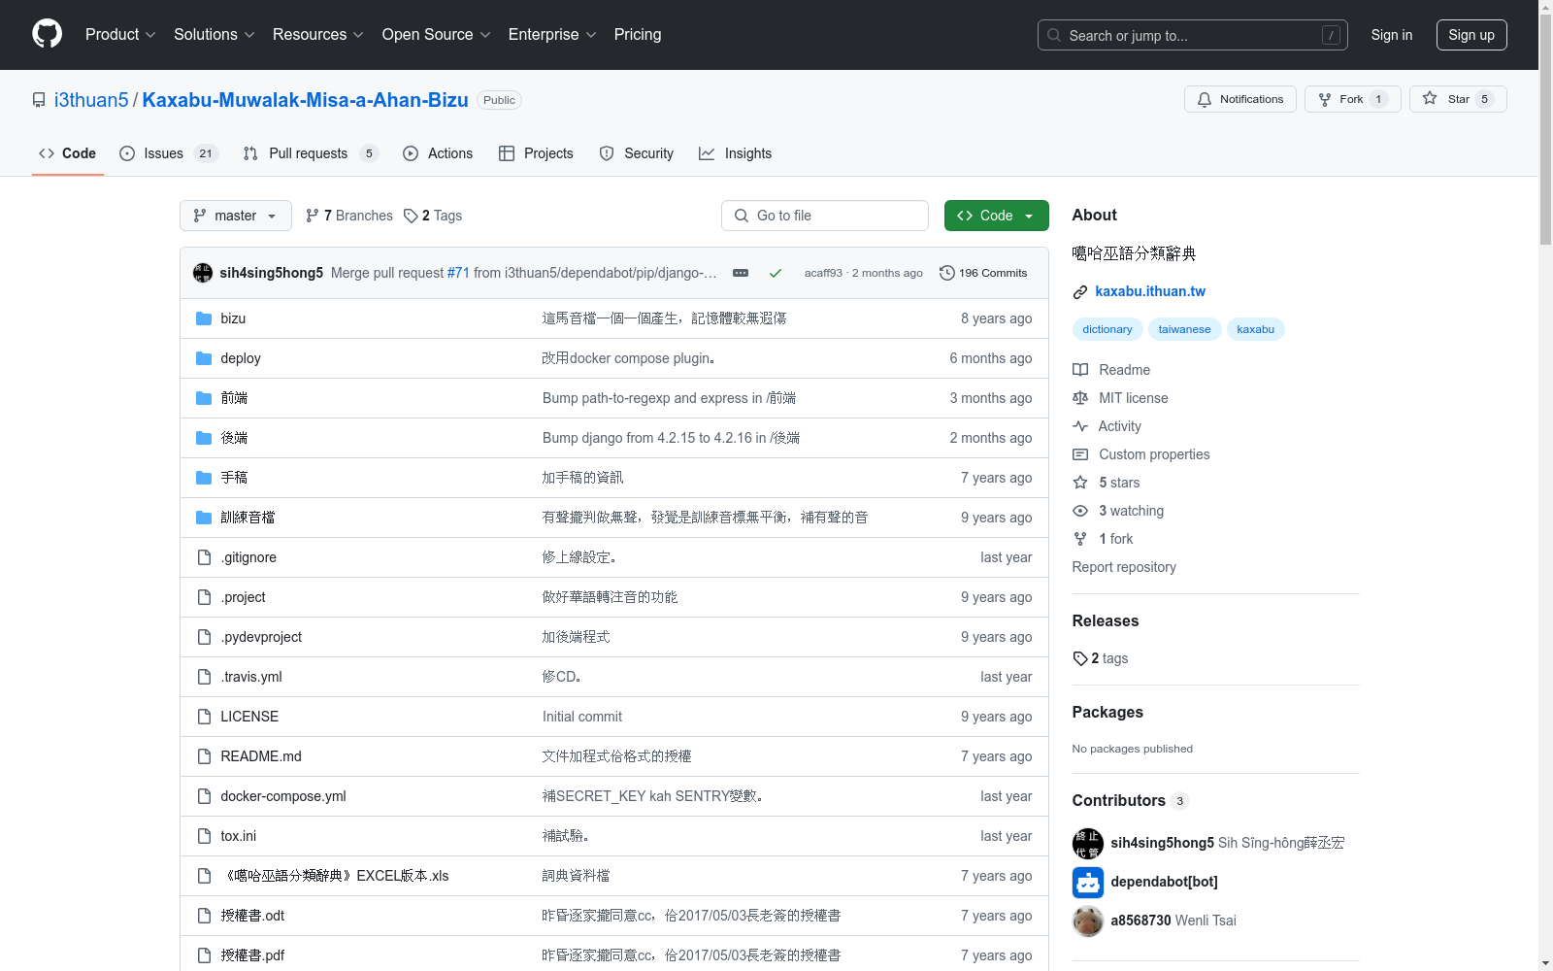Switch to the Pull requests tab
The image size is (1553, 971).
(310, 153)
